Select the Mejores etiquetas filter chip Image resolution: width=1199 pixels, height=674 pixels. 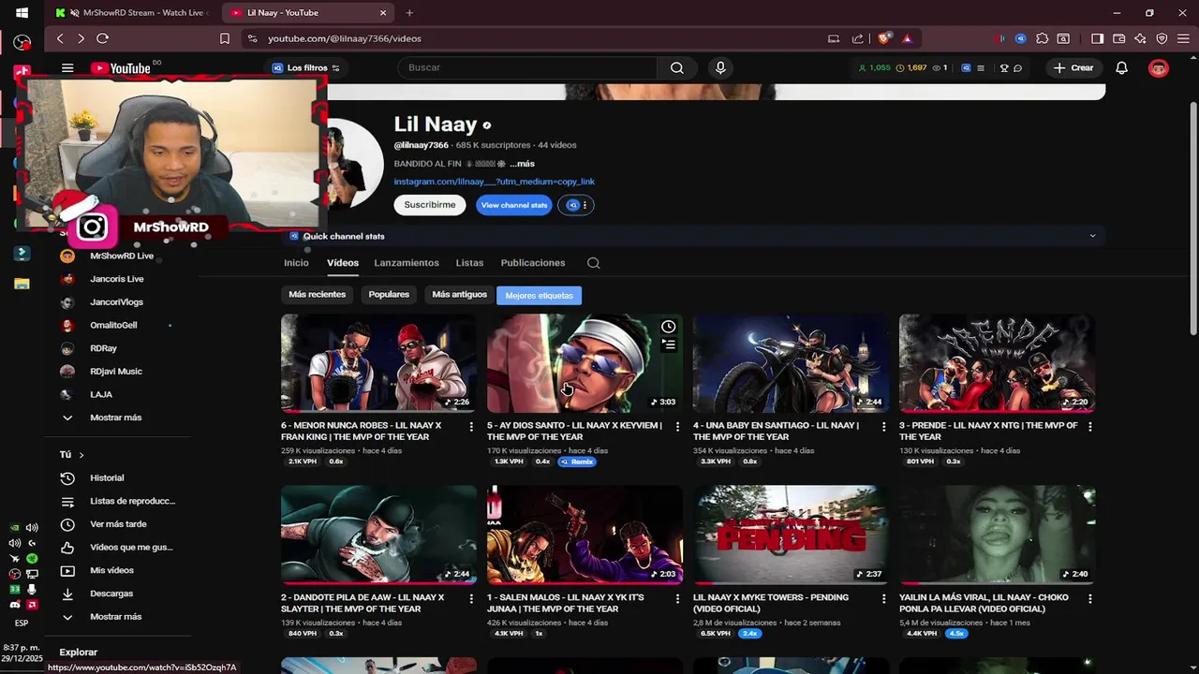tap(539, 296)
